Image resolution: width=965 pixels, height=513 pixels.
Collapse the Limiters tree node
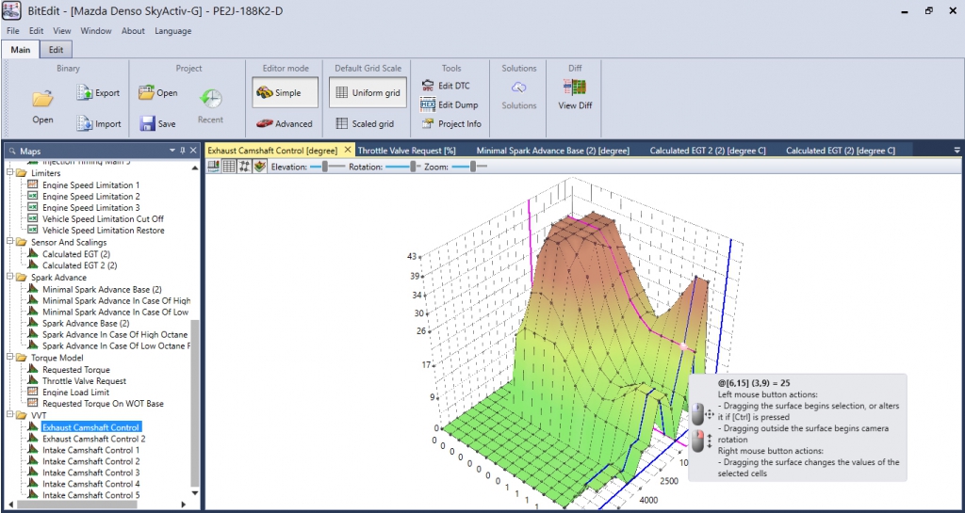(x=9, y=173)
